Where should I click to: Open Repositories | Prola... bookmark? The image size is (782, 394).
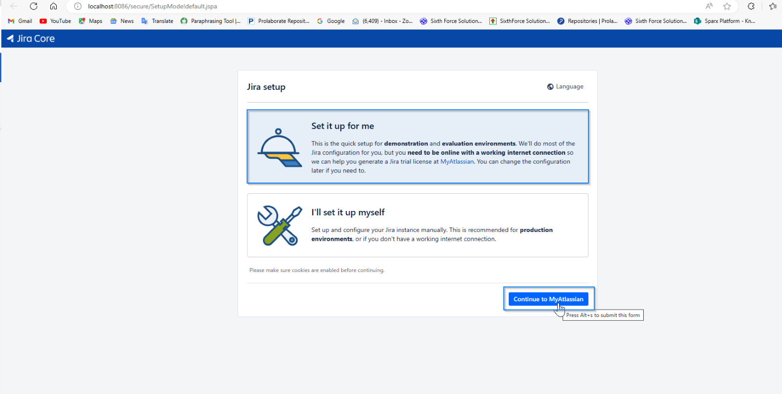click(587, 21)
